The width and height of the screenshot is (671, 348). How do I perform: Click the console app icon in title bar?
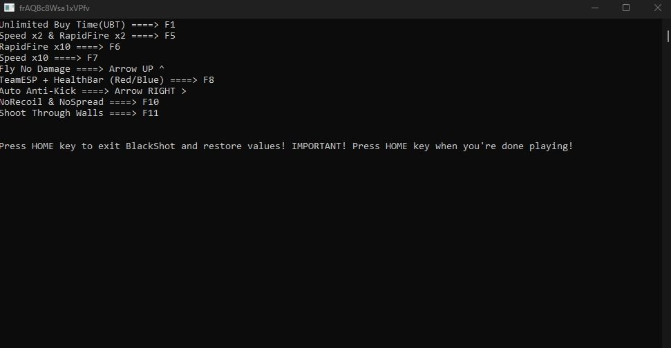[x=9, y=8]
